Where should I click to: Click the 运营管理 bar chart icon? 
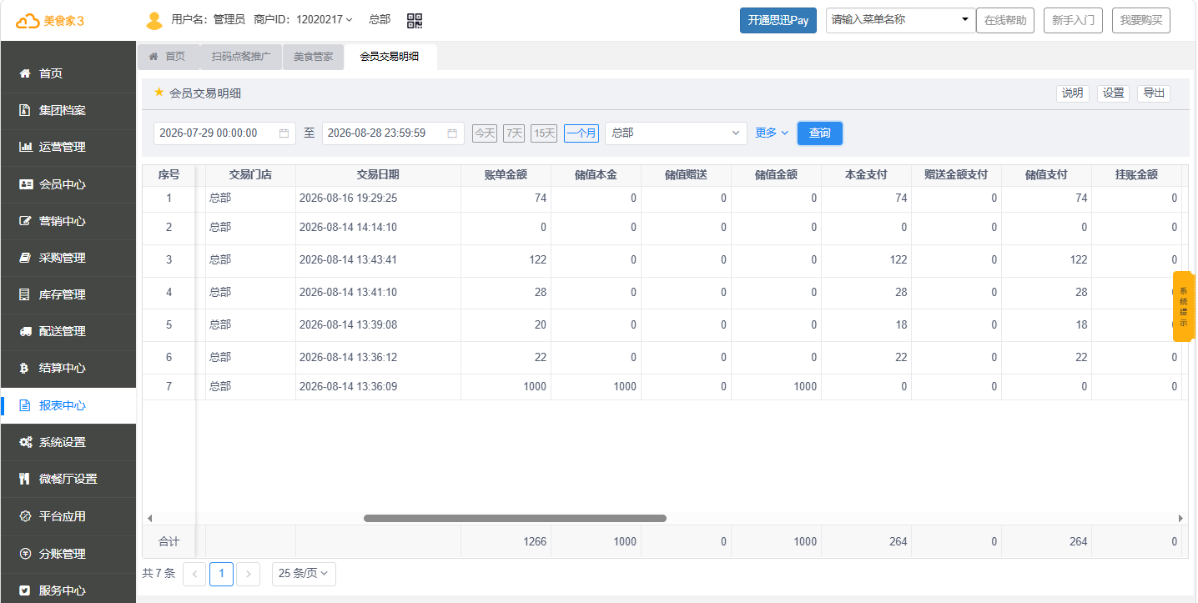[x=25, y=147]
